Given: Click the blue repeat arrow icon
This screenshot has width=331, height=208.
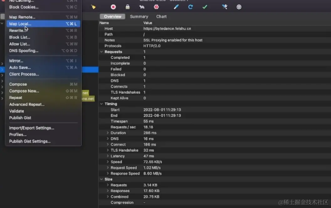Looking at the screenshot, I should pos(190,7).
